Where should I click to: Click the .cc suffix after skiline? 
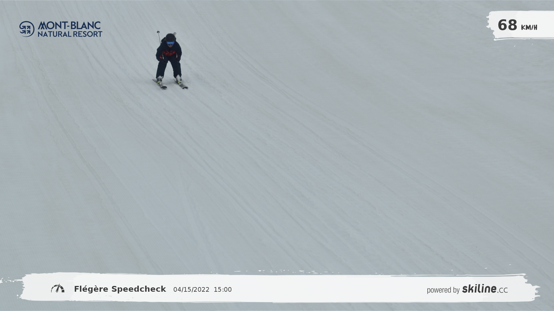(503, 290)
